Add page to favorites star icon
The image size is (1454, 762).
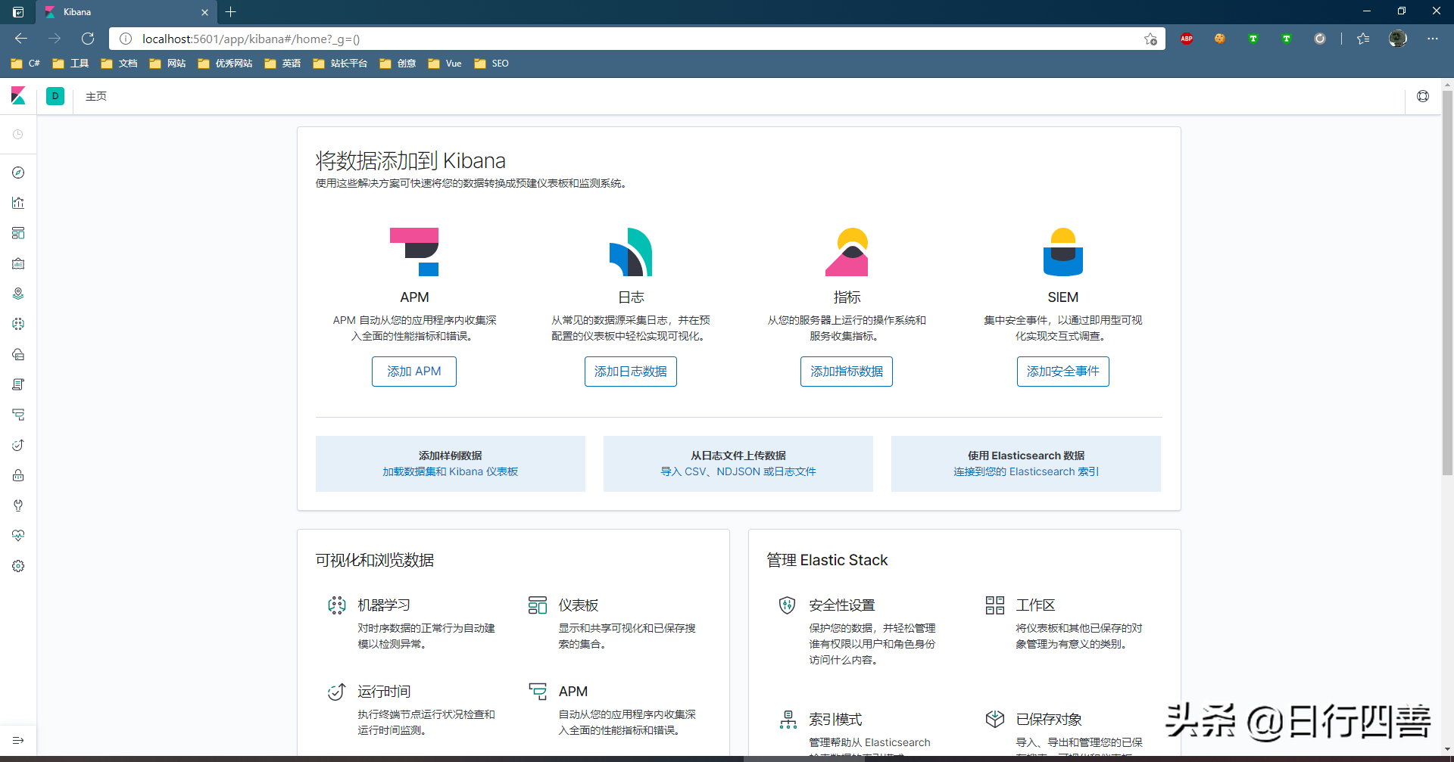1150,39
